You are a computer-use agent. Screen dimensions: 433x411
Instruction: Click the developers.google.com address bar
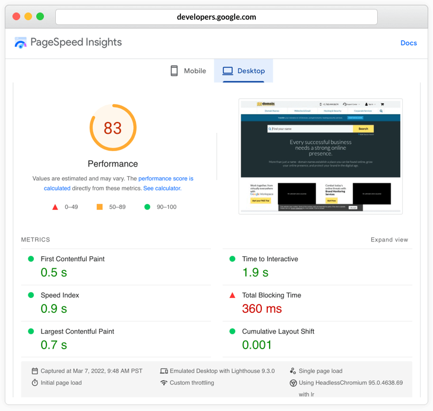tap(216, 17)
